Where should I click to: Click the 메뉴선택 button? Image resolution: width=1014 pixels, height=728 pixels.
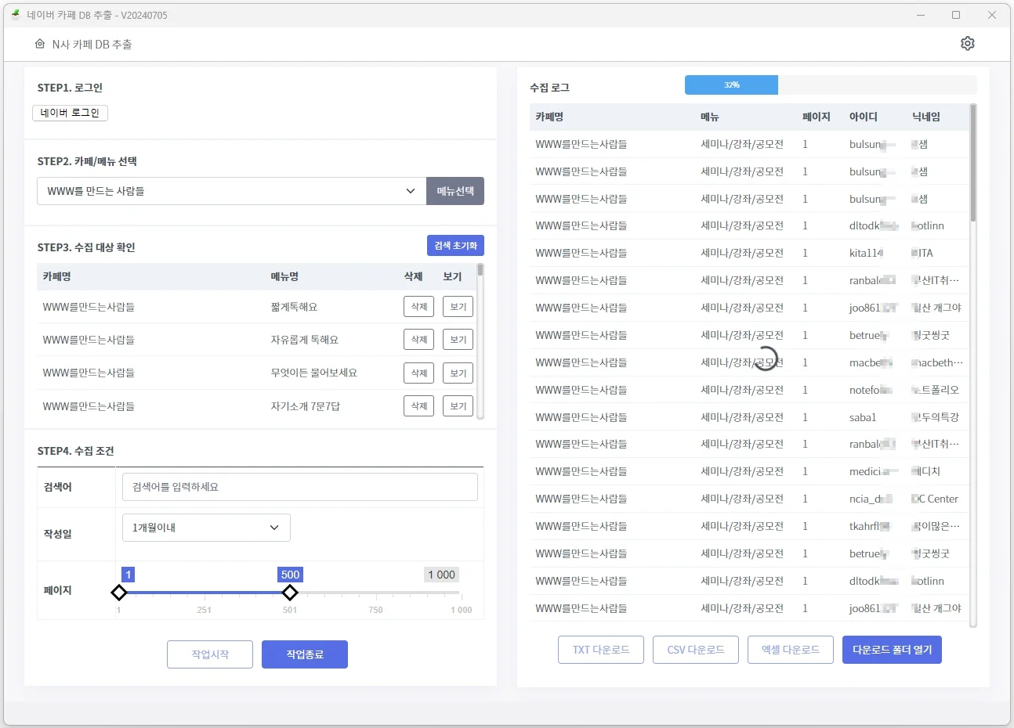click(455, 191)
